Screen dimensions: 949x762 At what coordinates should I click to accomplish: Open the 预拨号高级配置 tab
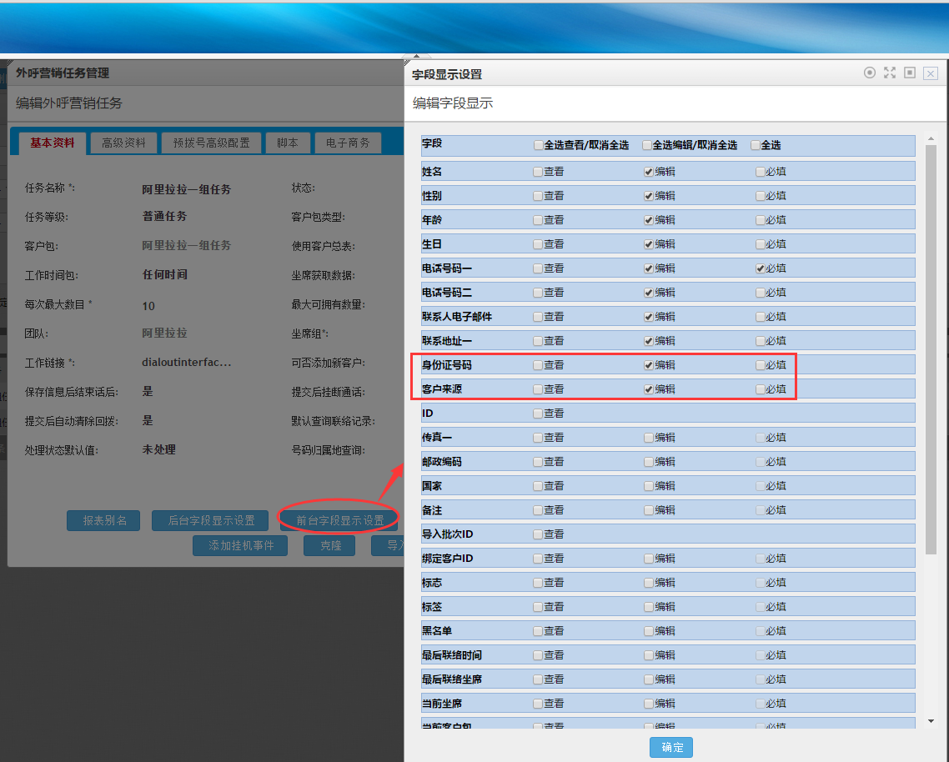coord(211,143)
